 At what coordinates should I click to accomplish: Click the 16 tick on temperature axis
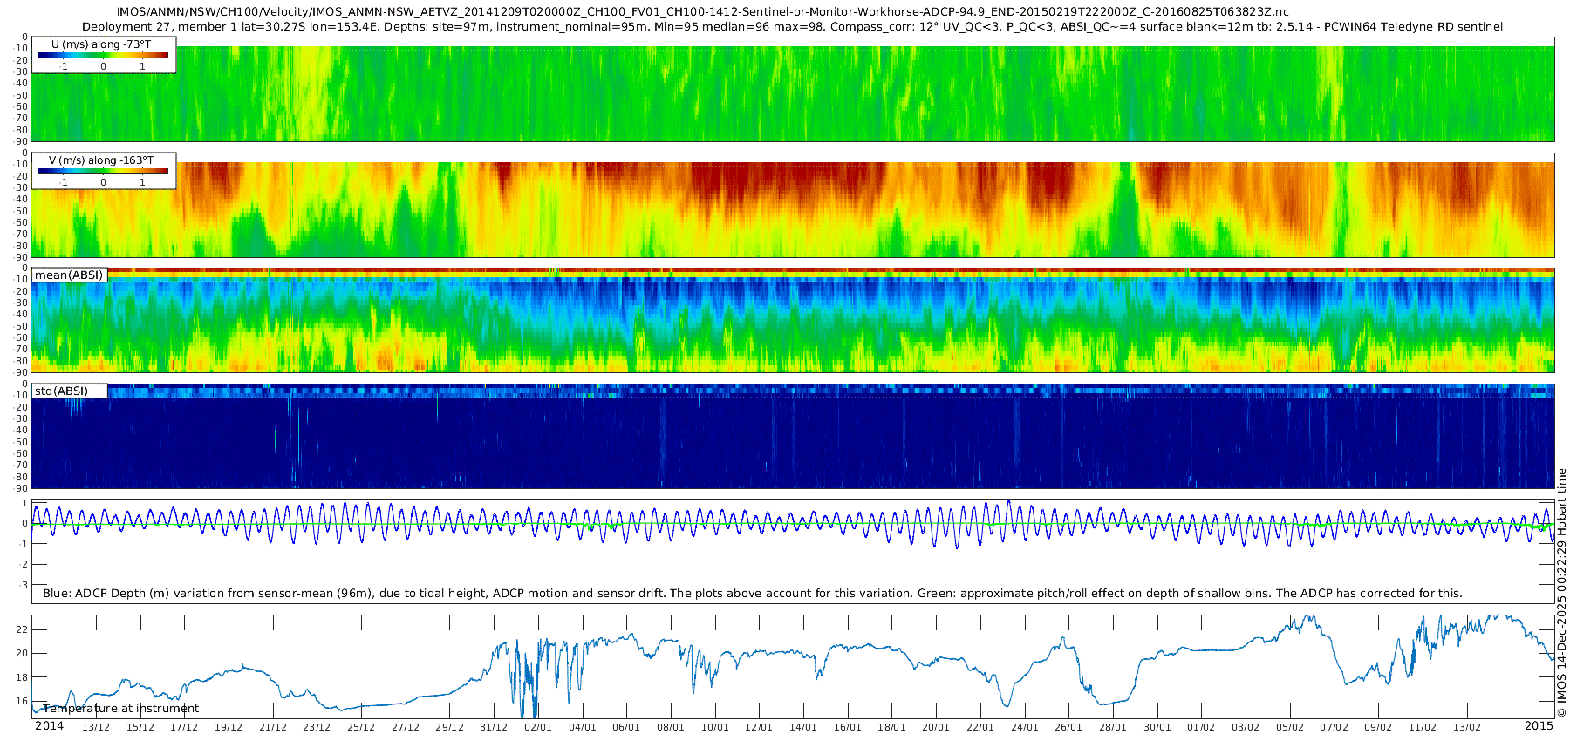coord(23,701)
